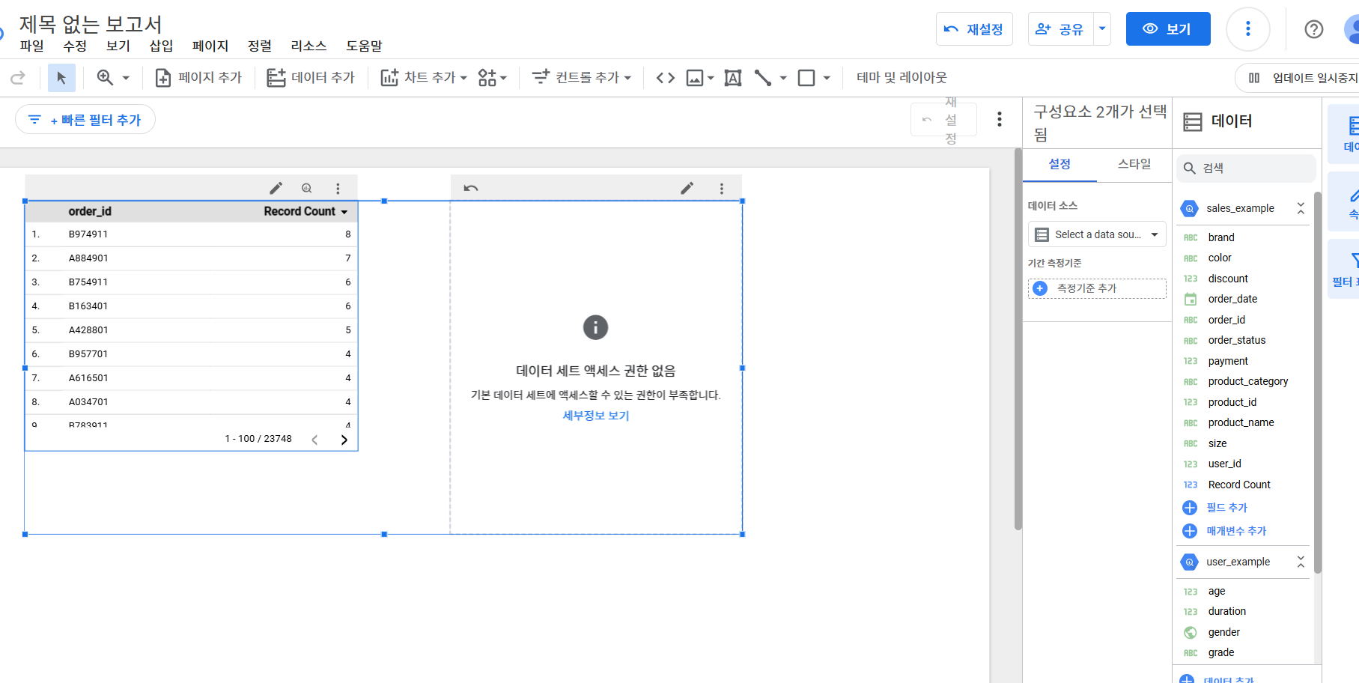1359x683 pixels.
Task: Open the Add a chart dropdown
Action: pos(424,78)
